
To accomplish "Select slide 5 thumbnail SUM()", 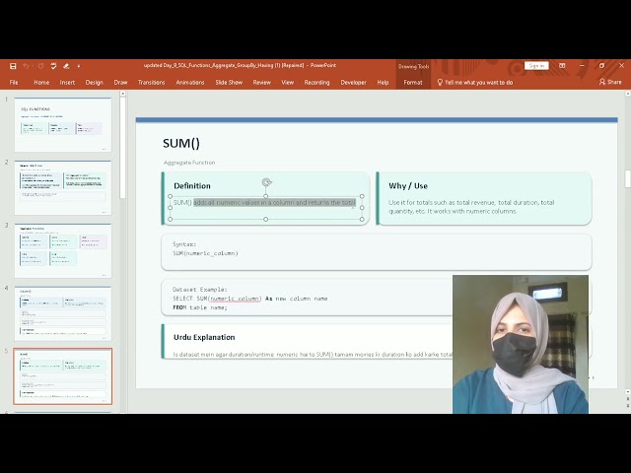I will tap(63, 376).
